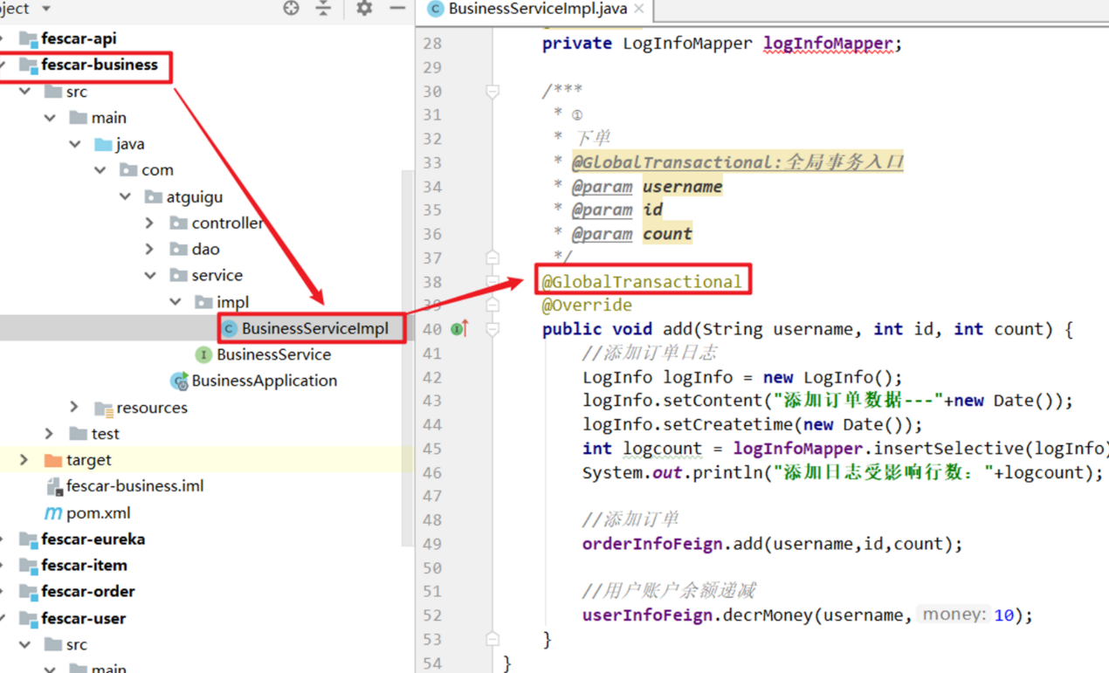Click the collapse-all icon in Project toolbar

[323, 9]
